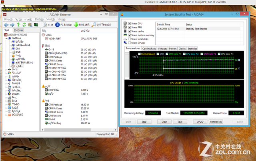256x161 pixels.
Task: Click the left scroll arrow in AIDA64 list
Action: [43, 130]
